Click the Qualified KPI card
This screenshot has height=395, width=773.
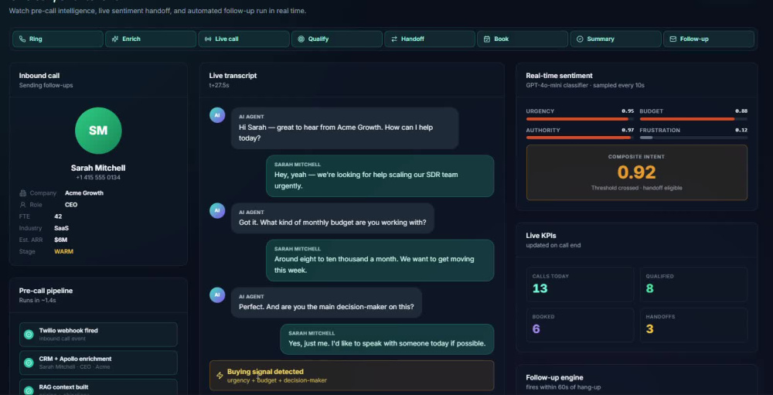(x=693, y=284)
